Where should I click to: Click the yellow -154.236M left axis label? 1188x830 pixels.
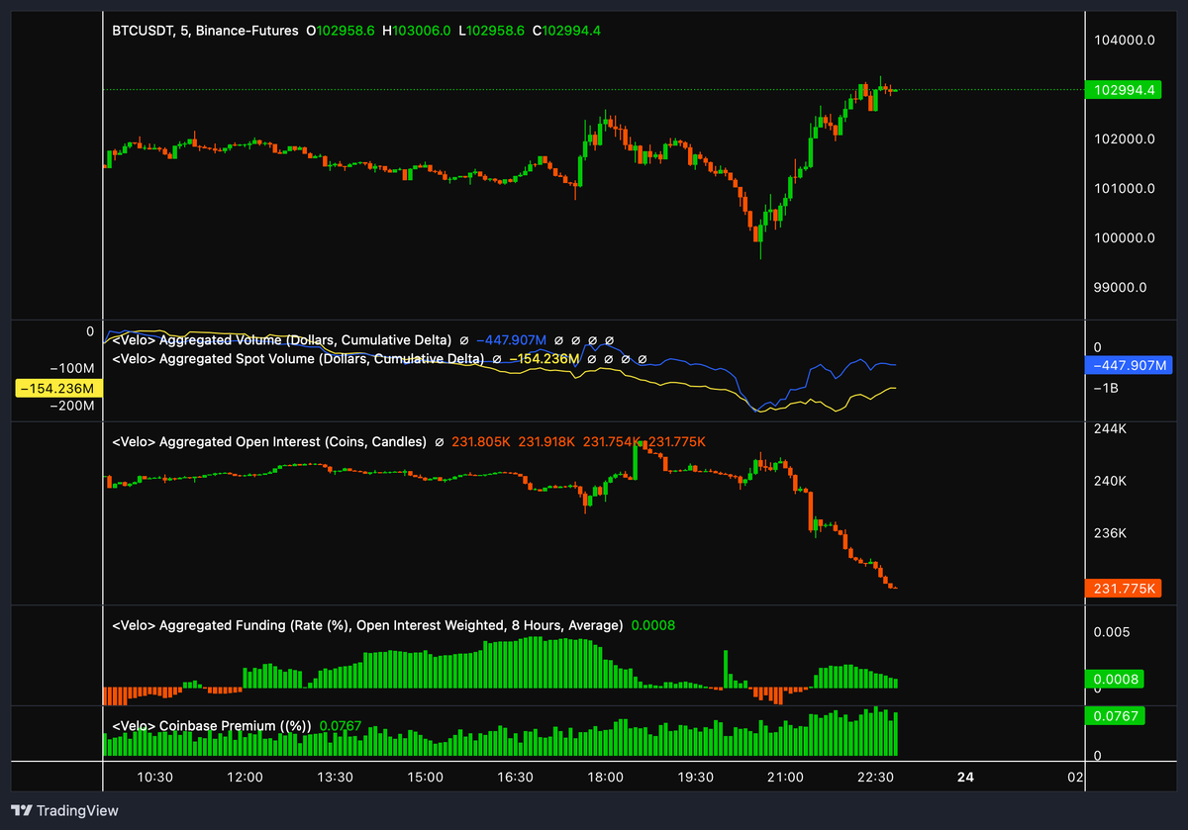tap(57, 389)
